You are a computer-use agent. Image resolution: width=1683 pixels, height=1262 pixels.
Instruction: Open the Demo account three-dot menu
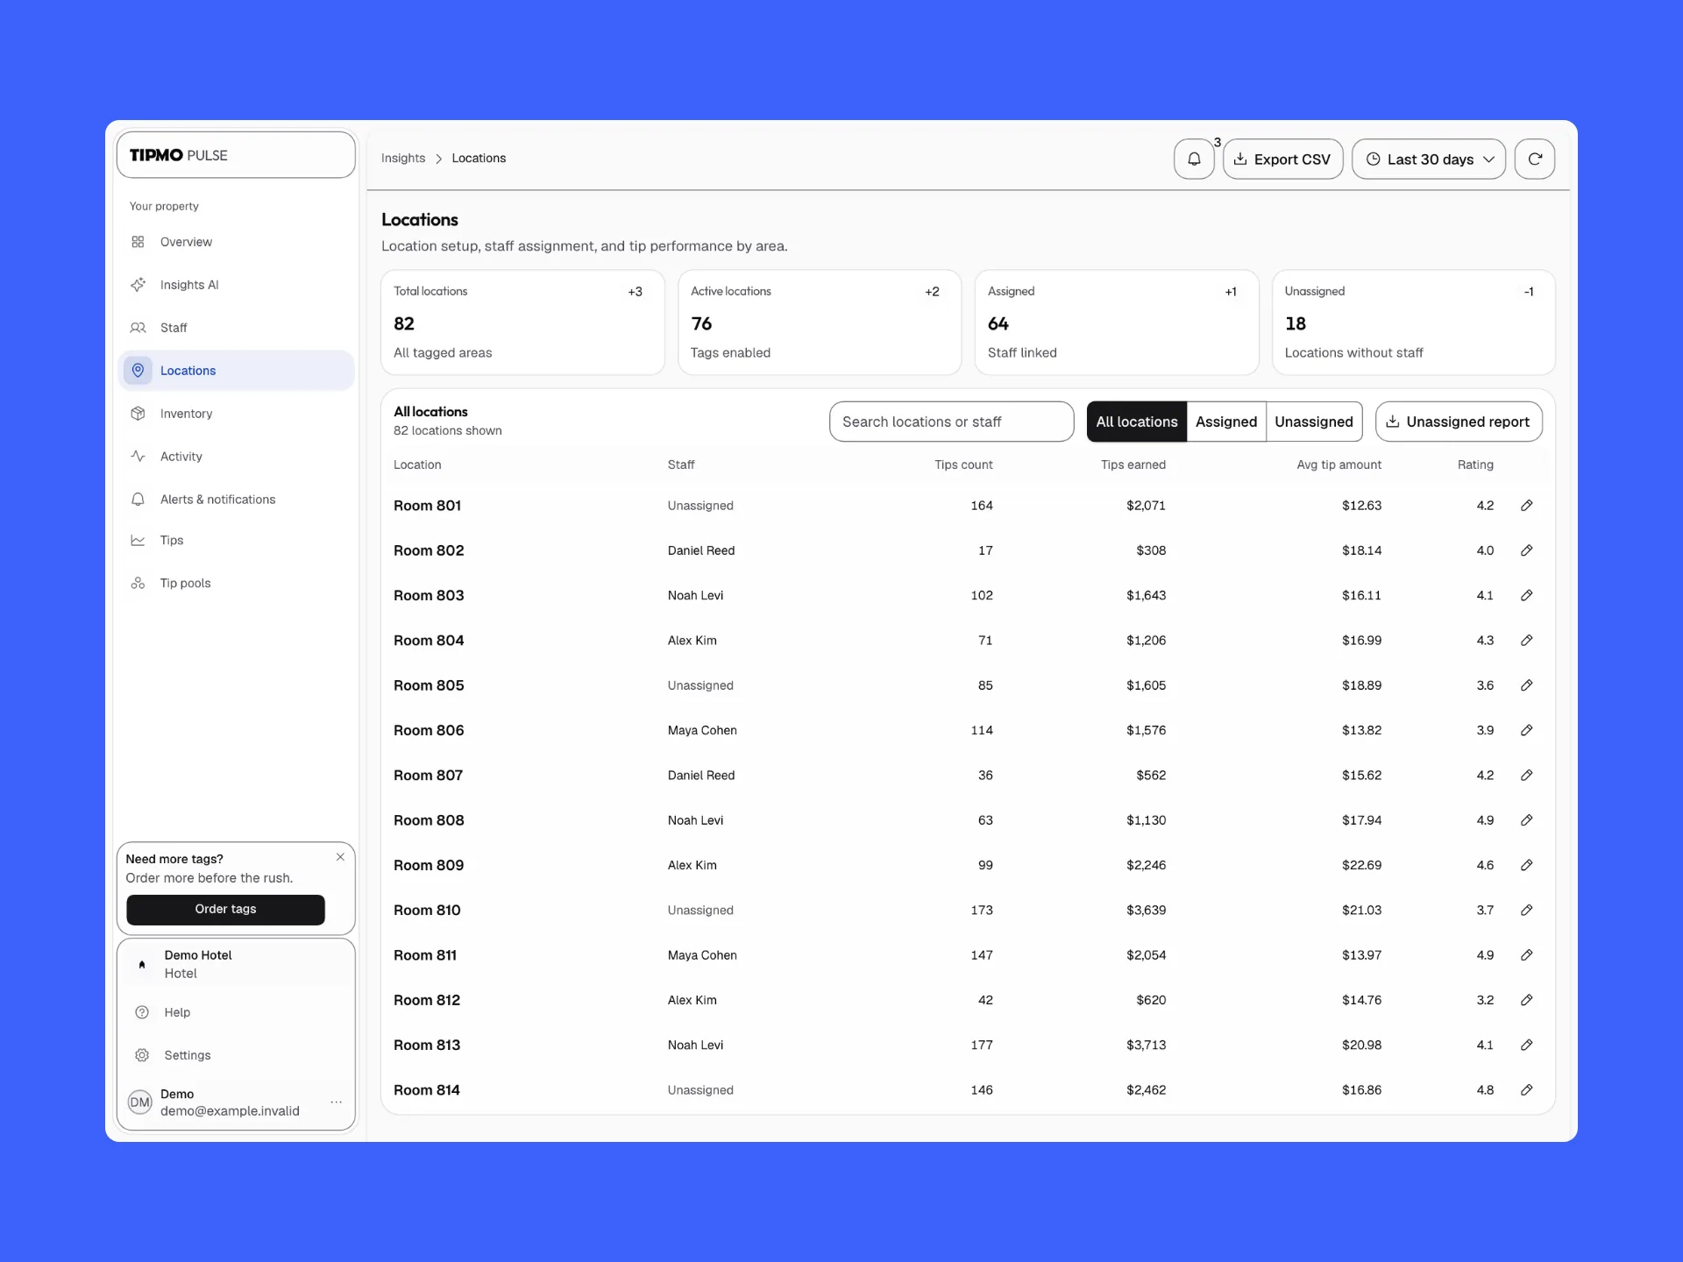(336, 1102)
